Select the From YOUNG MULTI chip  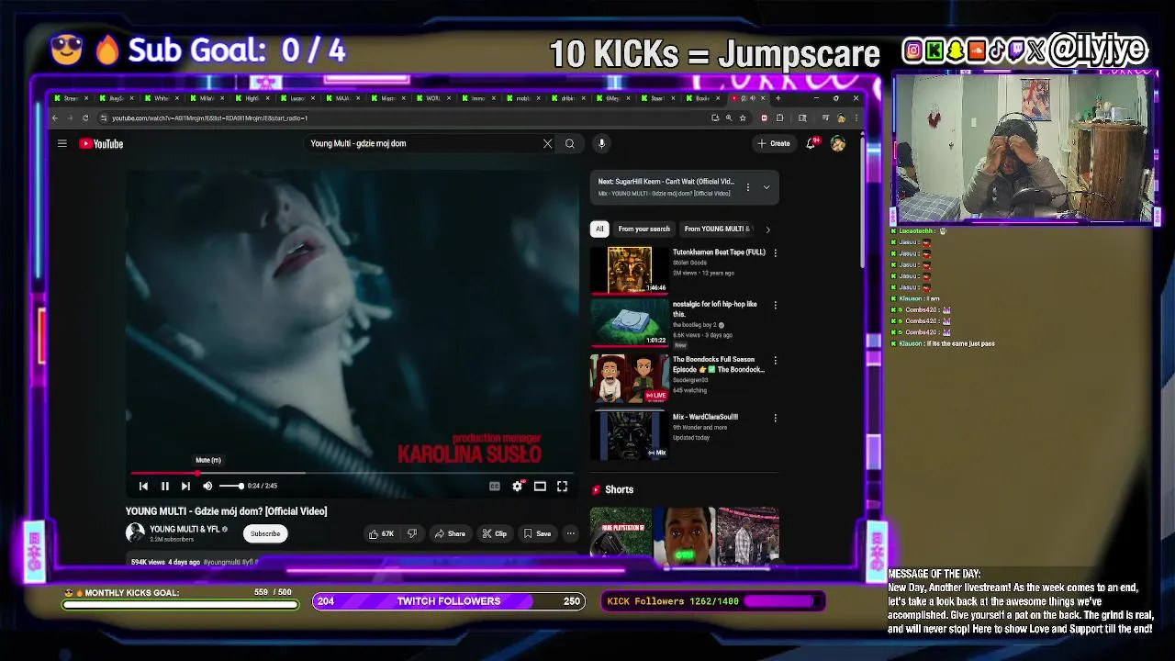click(x=717, y=229)
